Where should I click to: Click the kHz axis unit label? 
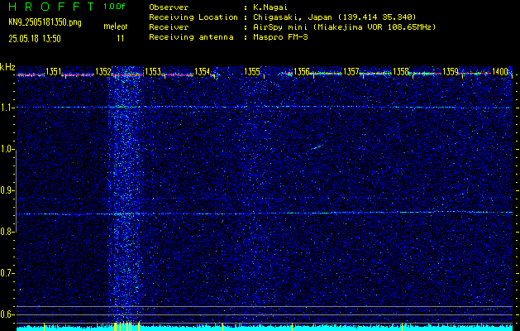7,67
